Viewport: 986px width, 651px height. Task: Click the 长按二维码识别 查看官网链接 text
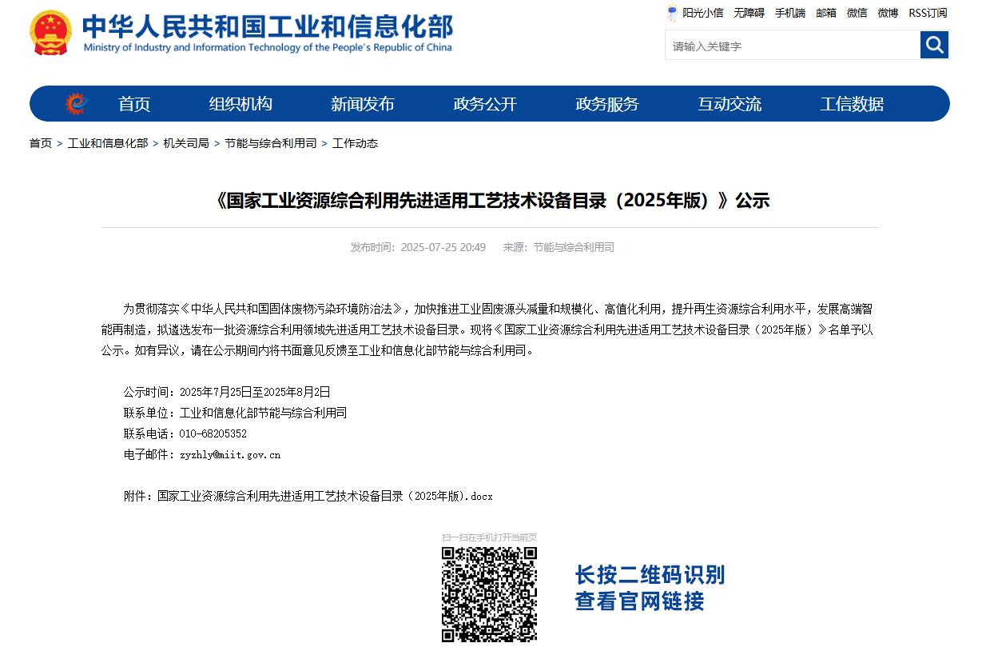(650, 588)
